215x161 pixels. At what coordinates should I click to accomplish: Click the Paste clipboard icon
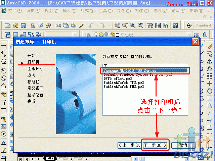click(x=74, y=25)
